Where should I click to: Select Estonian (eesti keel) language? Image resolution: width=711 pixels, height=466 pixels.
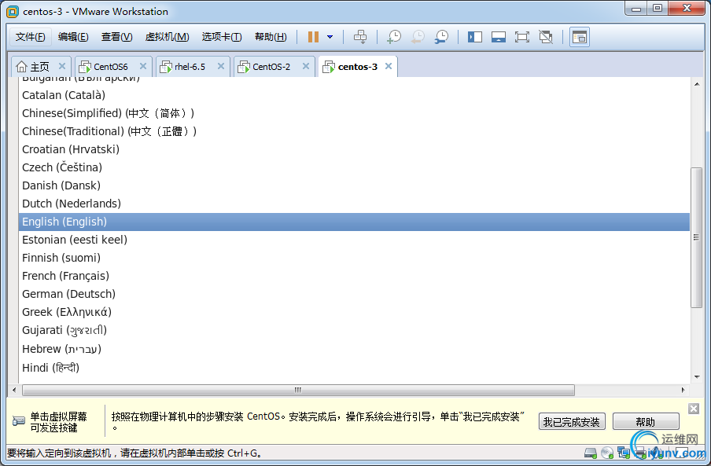(354, 240)
